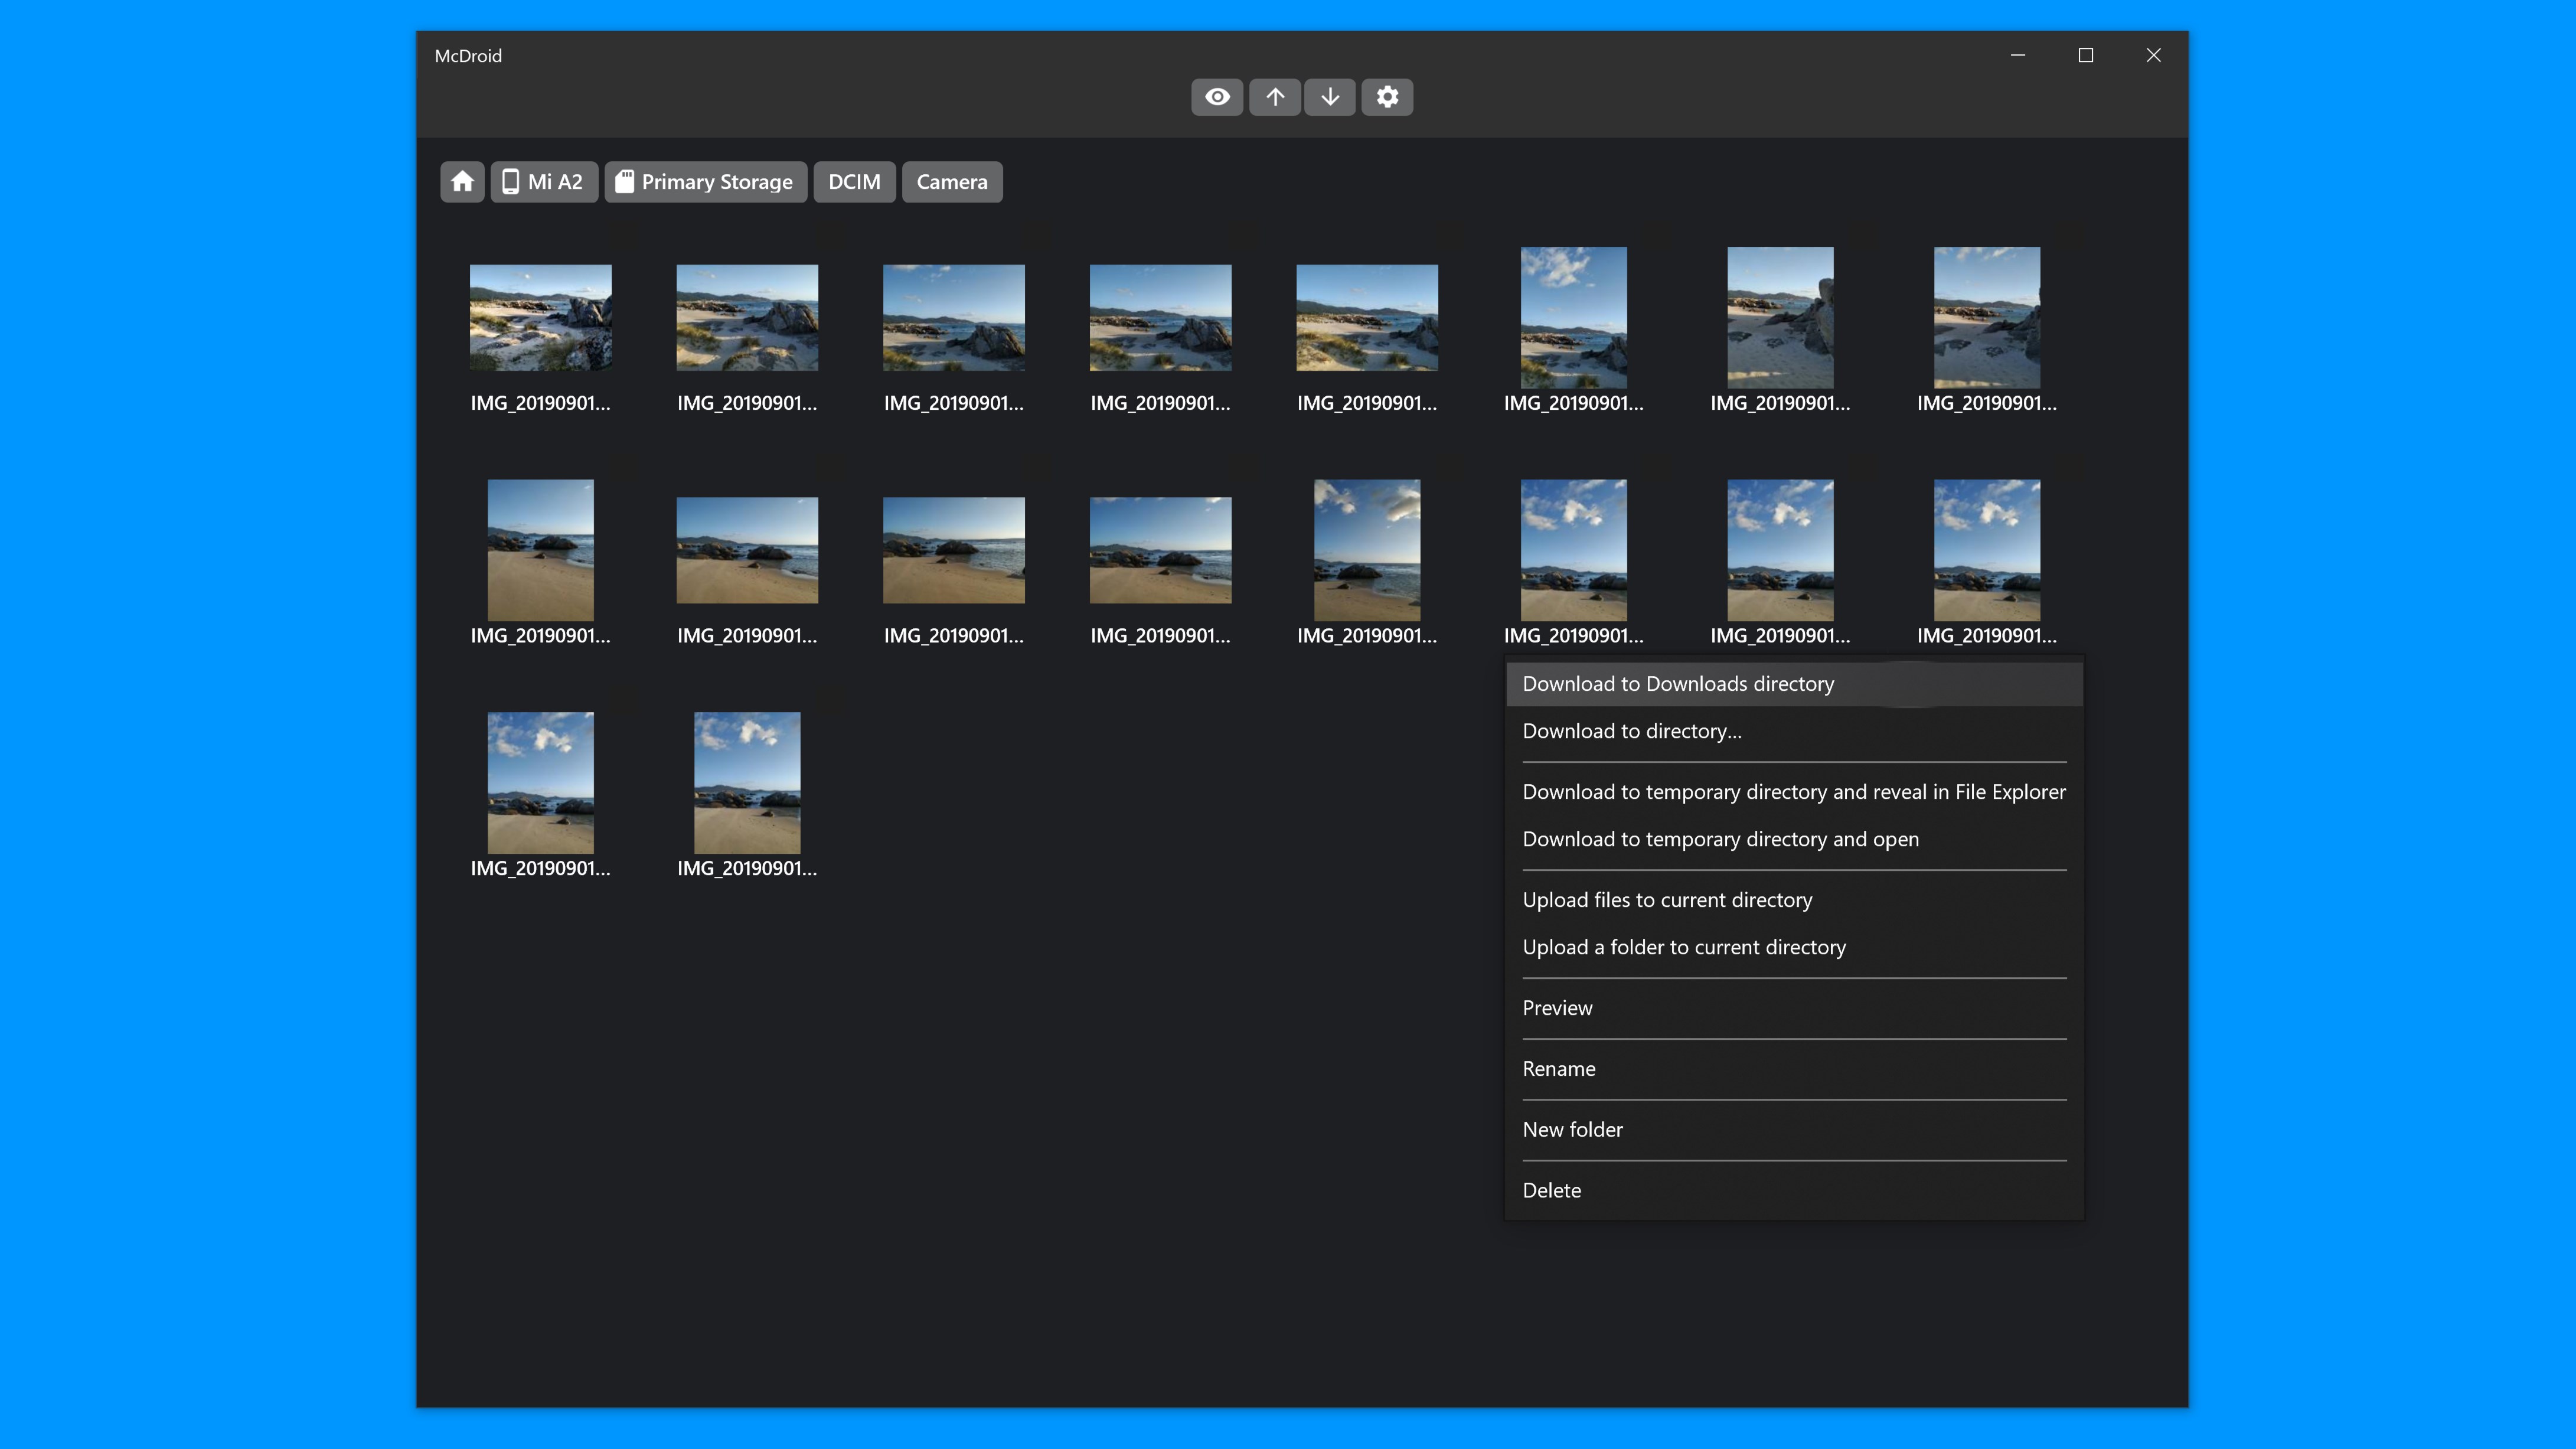Click the download arrow toolbar icon
Image resolution: width=2576 pixels, height=1449 pixels.
[1330, 97]
